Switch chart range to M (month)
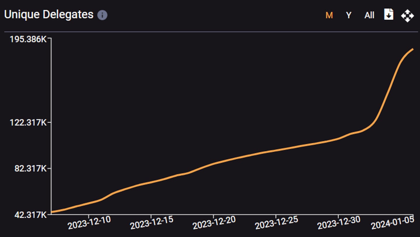The image size is (420, 237). click(329, 15)
